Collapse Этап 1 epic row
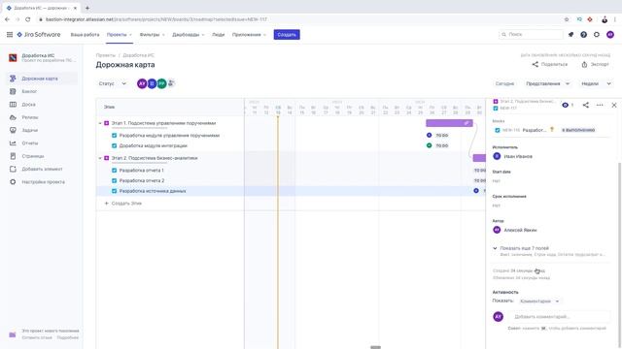Image resolution: width=622 pixels, height=349 pixels. 100,123
